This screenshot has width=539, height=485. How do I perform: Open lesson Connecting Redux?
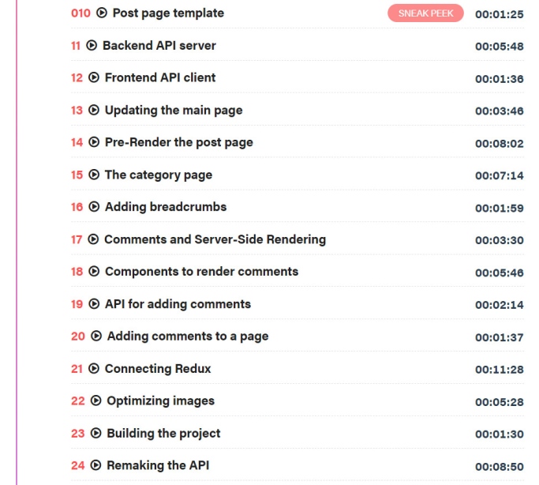tap(158, 369)
